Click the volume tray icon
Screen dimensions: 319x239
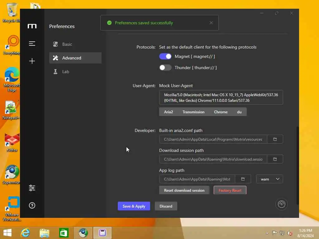click(x=289, y=233)
